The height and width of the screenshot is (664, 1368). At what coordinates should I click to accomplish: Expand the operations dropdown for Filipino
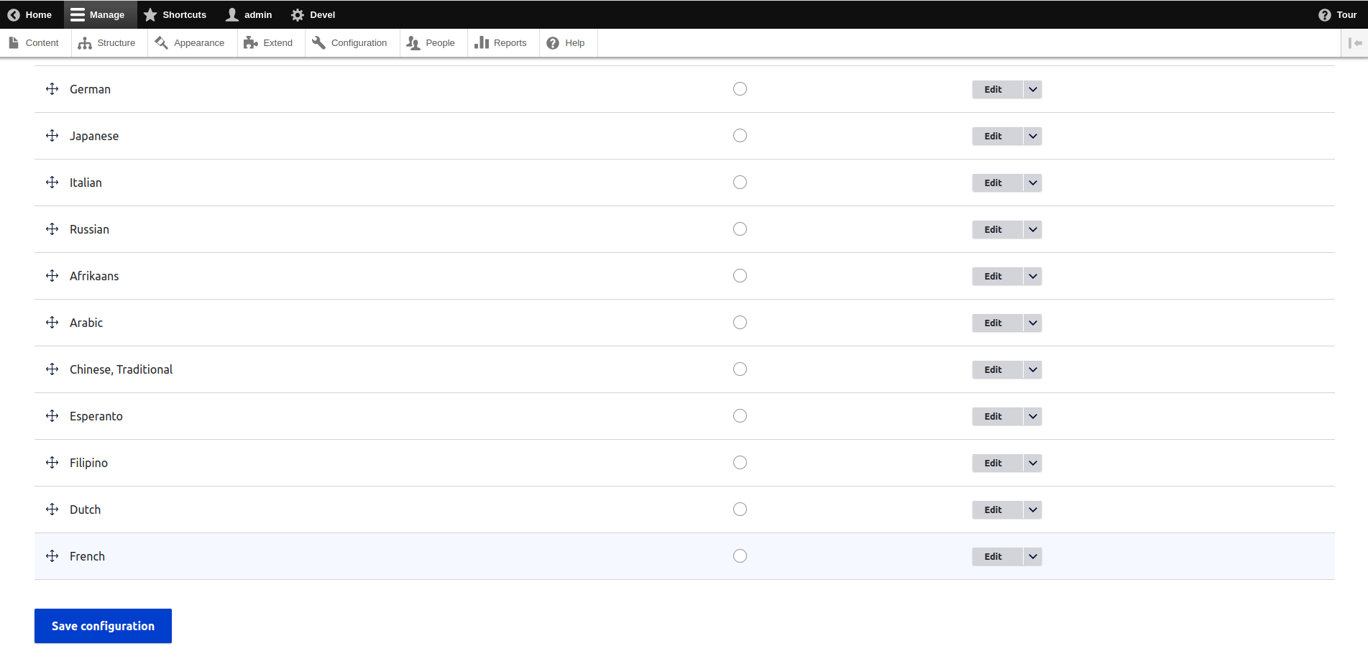point(1032,463)
